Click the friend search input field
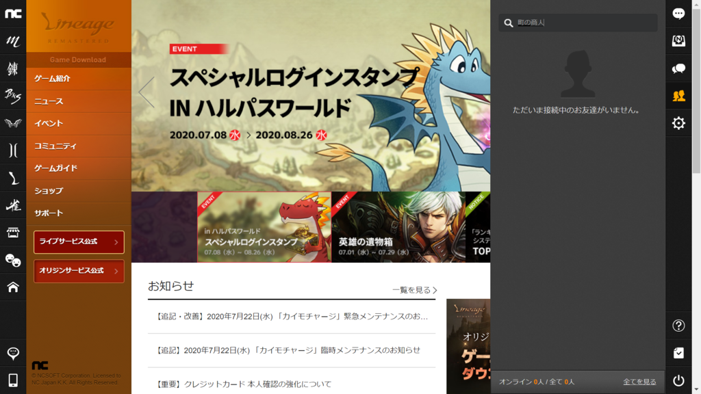Screen dimensions: 701x394 pyautogui.click(x=578, y=23)
